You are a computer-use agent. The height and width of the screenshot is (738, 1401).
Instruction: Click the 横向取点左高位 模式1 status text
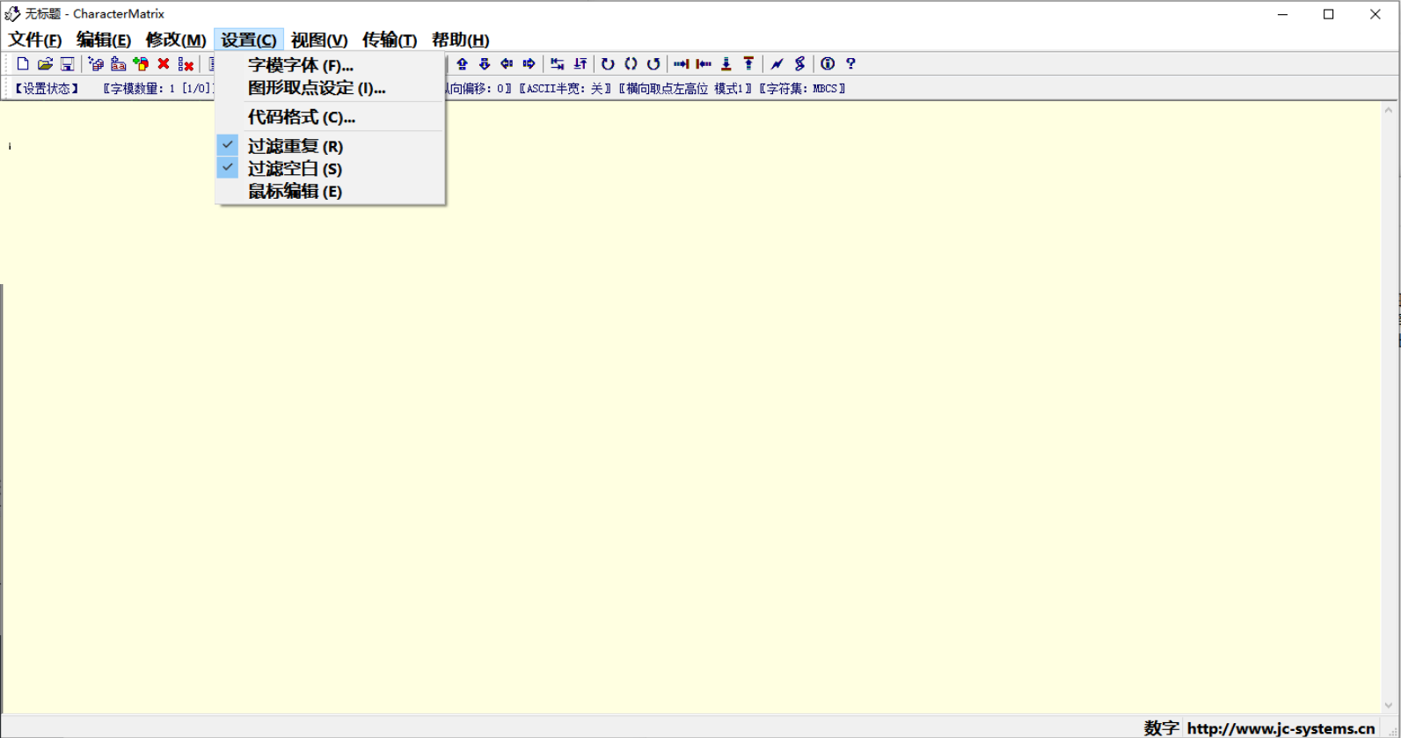coord(685,88)
